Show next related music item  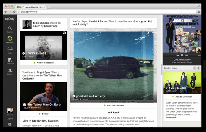pos(199,68)
